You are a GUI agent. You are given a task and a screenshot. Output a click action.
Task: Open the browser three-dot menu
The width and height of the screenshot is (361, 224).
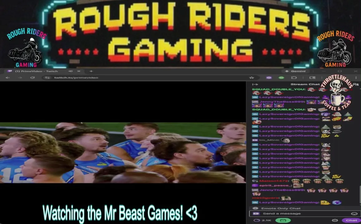pyautogui.click(x=356, y=77)
